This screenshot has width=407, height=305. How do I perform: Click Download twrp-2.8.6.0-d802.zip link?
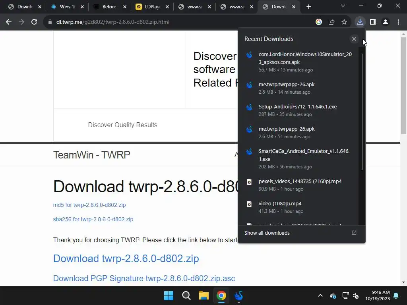tap(126, 259)
